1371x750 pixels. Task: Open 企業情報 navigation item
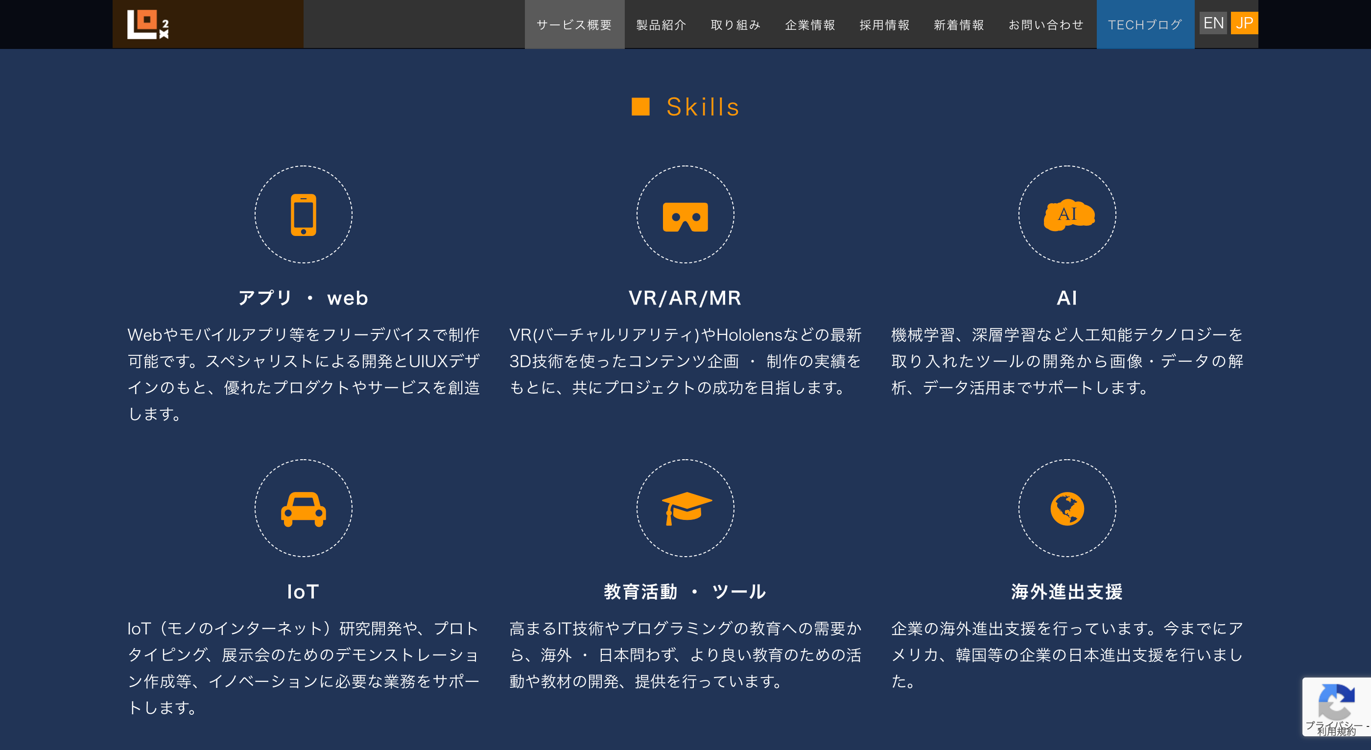pos(810,25)
